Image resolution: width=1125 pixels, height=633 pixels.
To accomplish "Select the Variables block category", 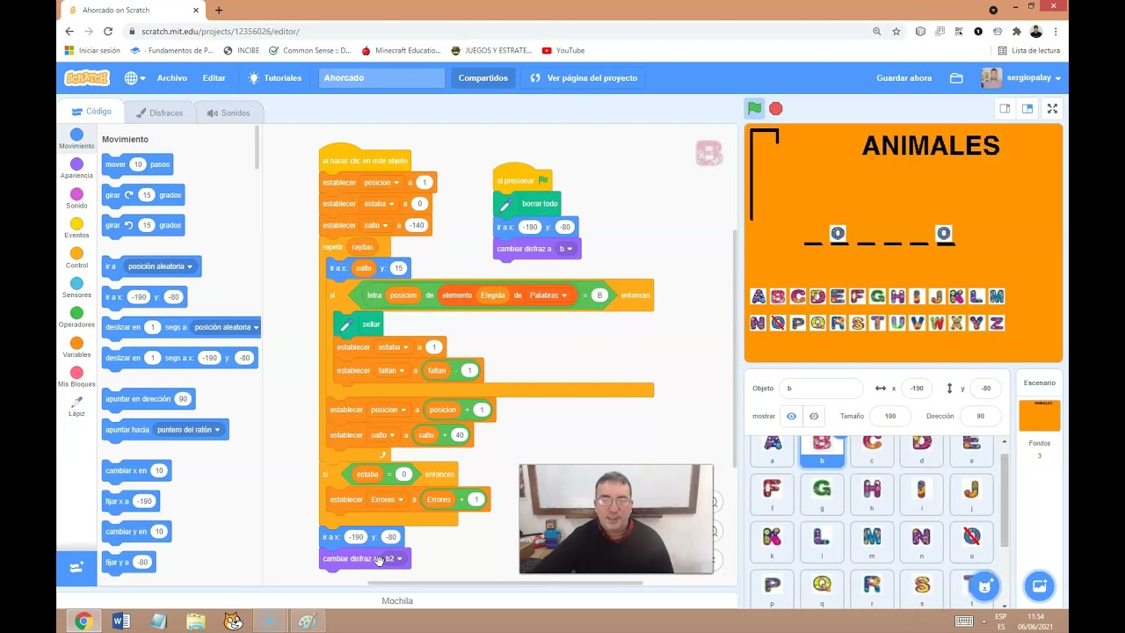I will pyautogui.click(x=76, y=348).
